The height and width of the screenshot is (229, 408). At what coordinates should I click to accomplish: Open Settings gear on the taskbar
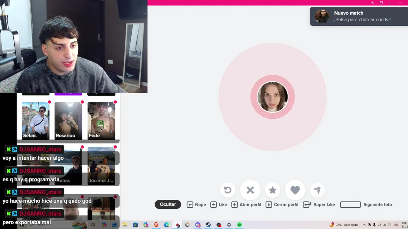[229, 225]
